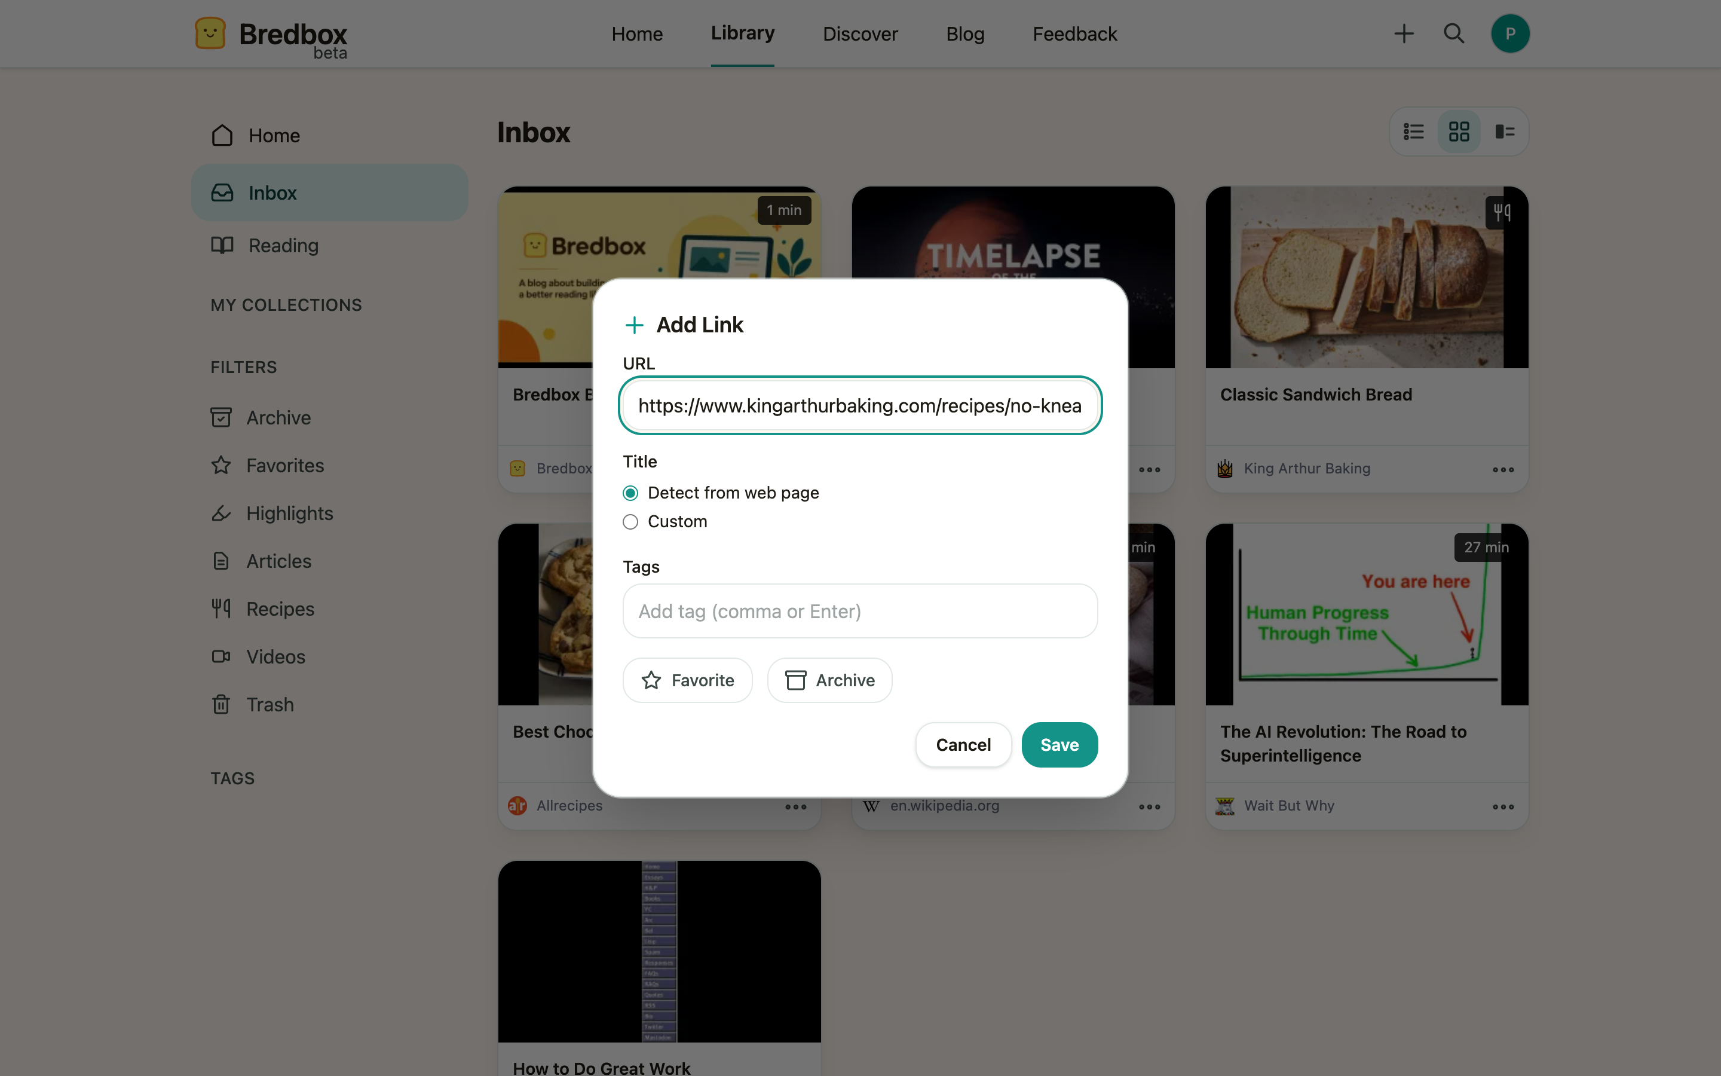Open the Timelapse video thumbnail
This screenshot has height=1076, width=1721.
point(1013,233)
